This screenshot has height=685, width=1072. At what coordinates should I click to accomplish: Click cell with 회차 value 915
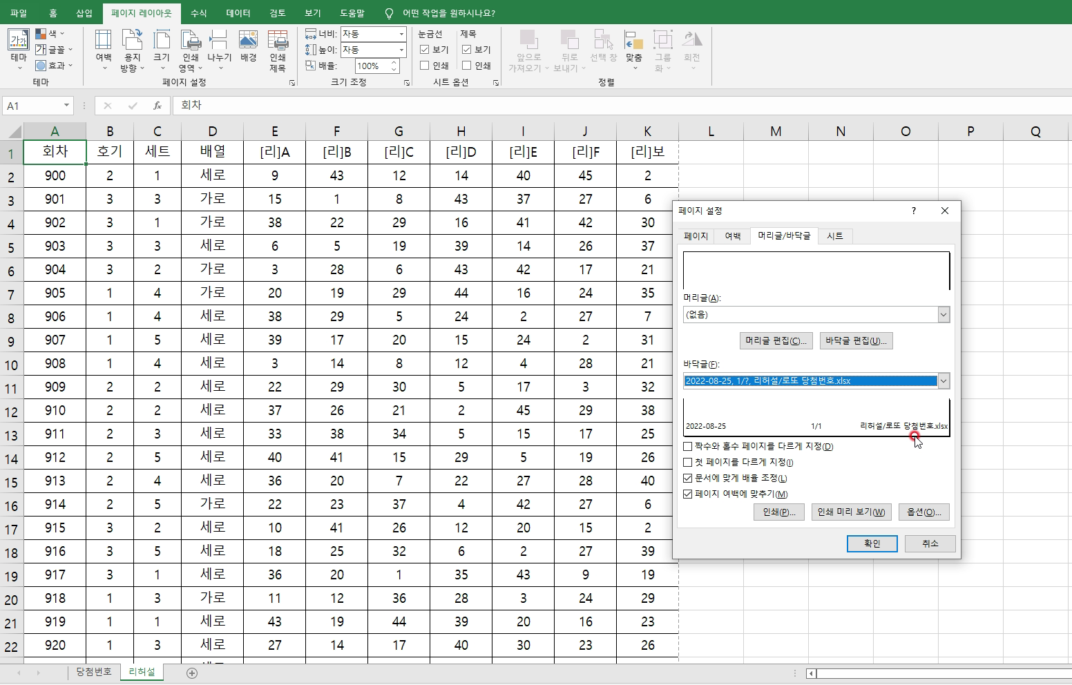click(x=55, y=528)
